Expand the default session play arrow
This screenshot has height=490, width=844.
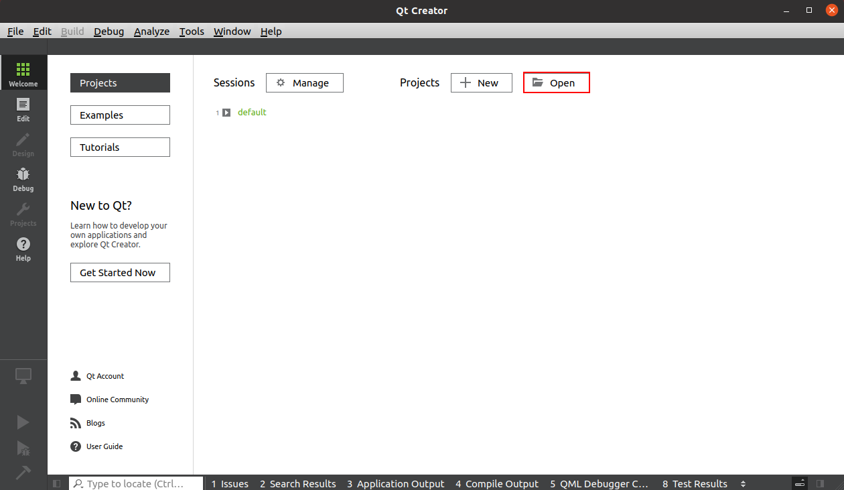pyautogui.click(x=226, y=113)
